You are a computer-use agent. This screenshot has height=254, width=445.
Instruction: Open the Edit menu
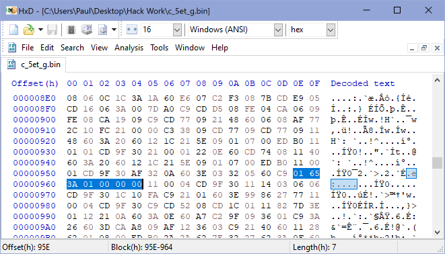tap(47, 48)
